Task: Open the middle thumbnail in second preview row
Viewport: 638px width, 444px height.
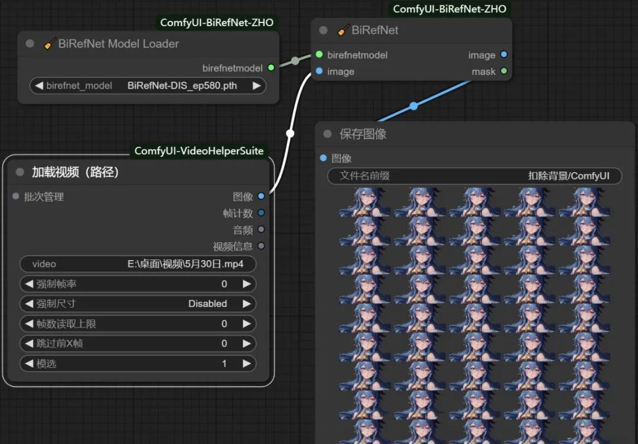Action: [474, 231]
